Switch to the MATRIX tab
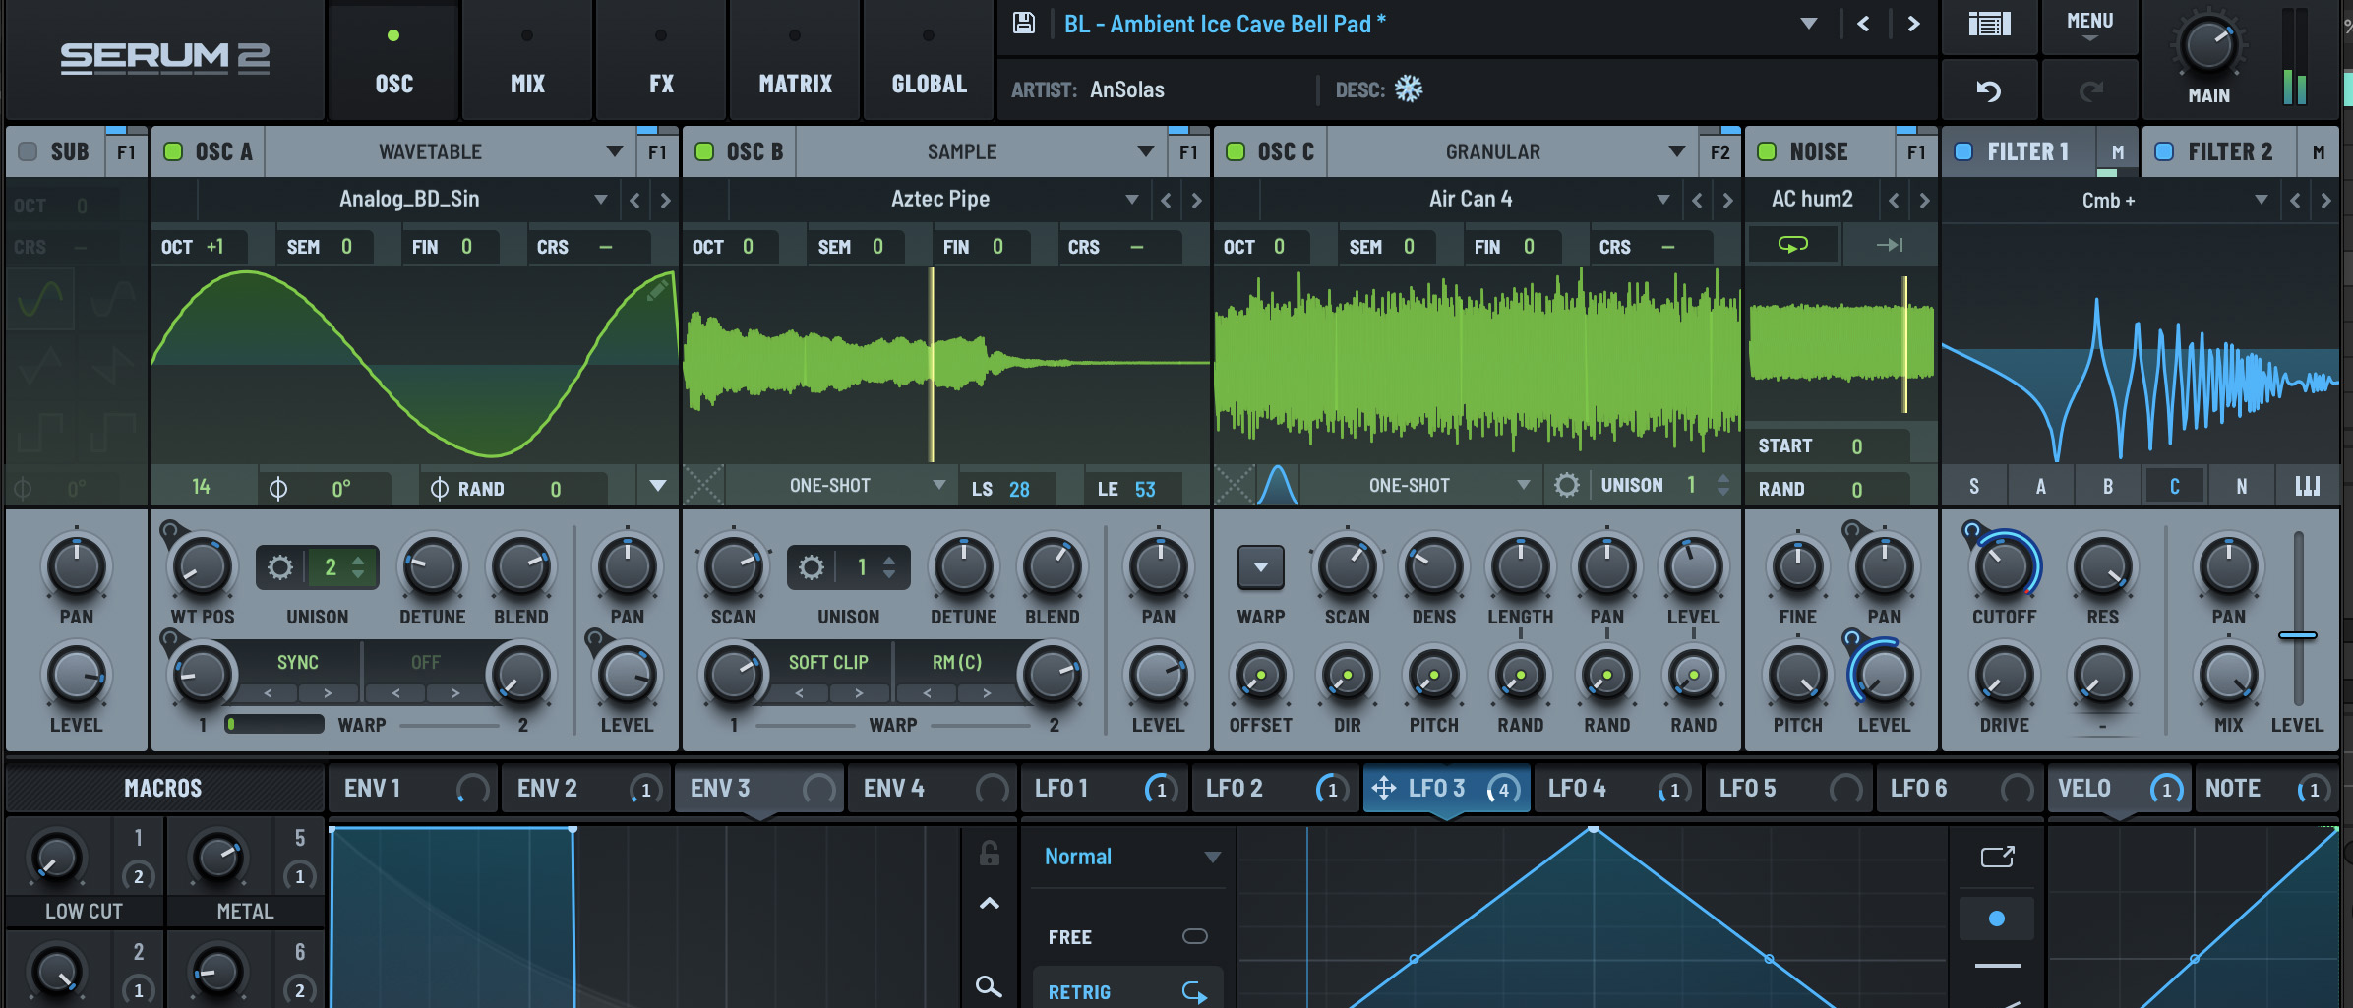The height and width of the screenshot is (1008, 2353). (794, 59)
